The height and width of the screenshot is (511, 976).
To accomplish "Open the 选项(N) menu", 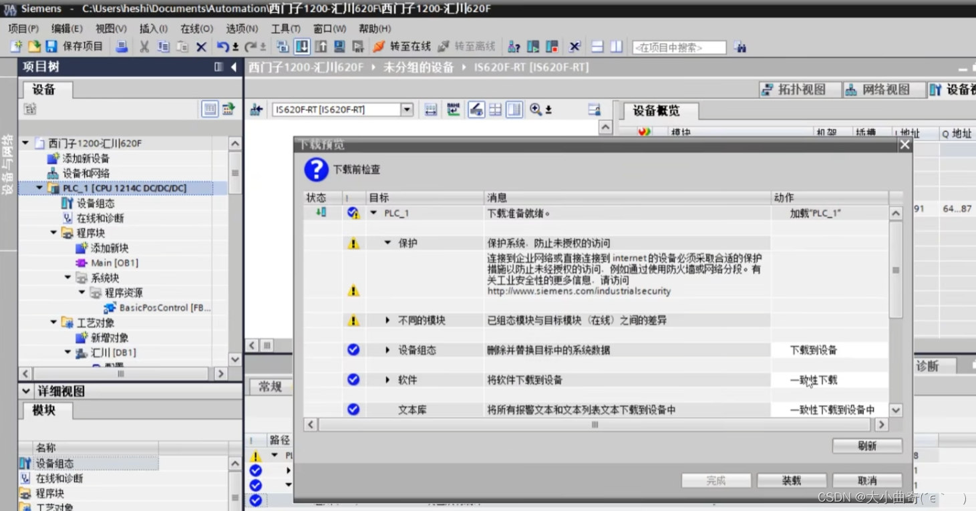I will coord(242,29).
